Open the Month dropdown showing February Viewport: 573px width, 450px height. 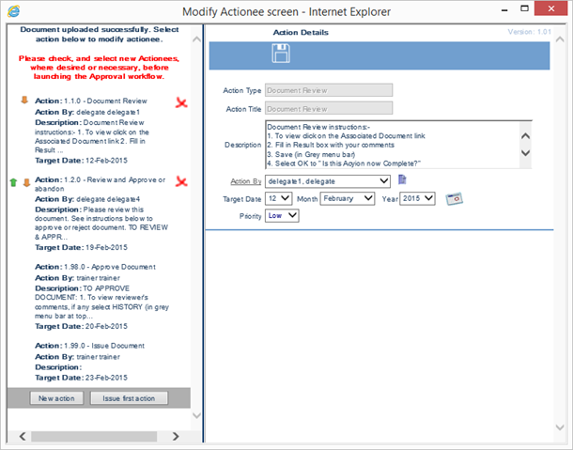point(348,198)
